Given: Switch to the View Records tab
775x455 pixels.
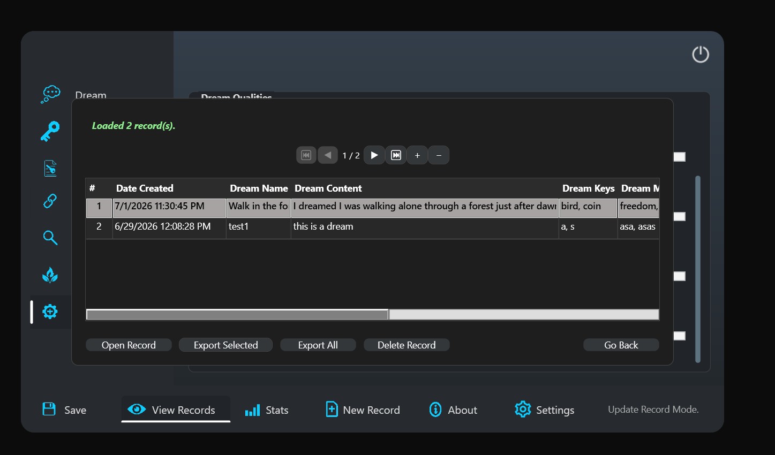Looking at the screenshot, I should pyautogui.click(x=176, y=410).
